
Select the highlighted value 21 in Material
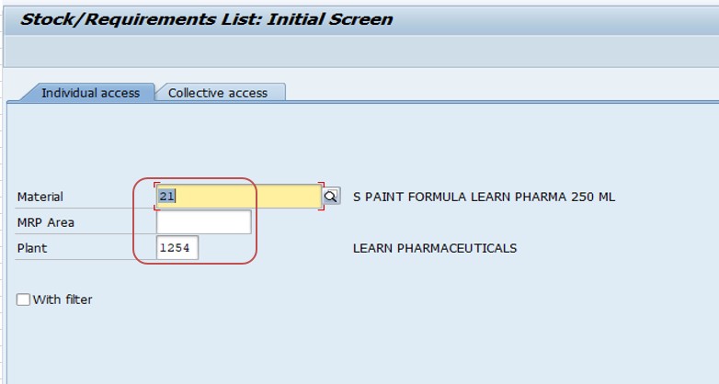coord(166,197)
